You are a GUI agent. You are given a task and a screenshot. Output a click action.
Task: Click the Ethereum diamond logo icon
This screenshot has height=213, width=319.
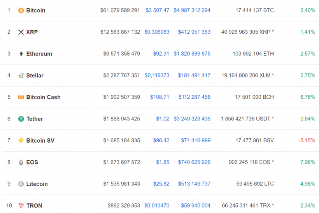(x=21, y=54)
